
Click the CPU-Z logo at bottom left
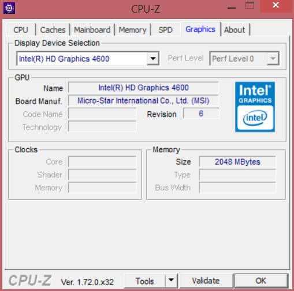click(x=30, y=281)
